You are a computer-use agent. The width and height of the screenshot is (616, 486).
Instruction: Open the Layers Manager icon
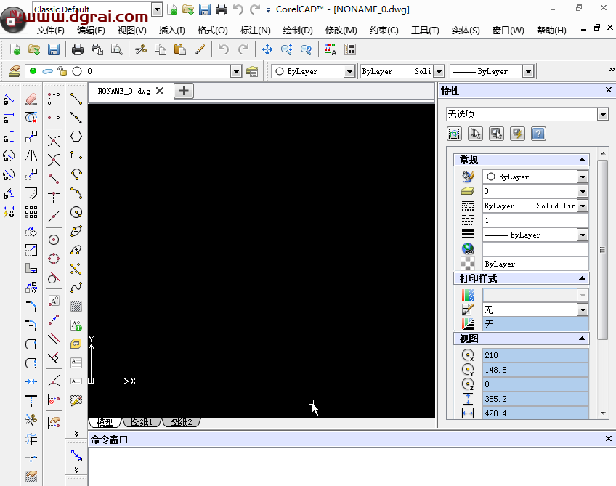(15, 71)
